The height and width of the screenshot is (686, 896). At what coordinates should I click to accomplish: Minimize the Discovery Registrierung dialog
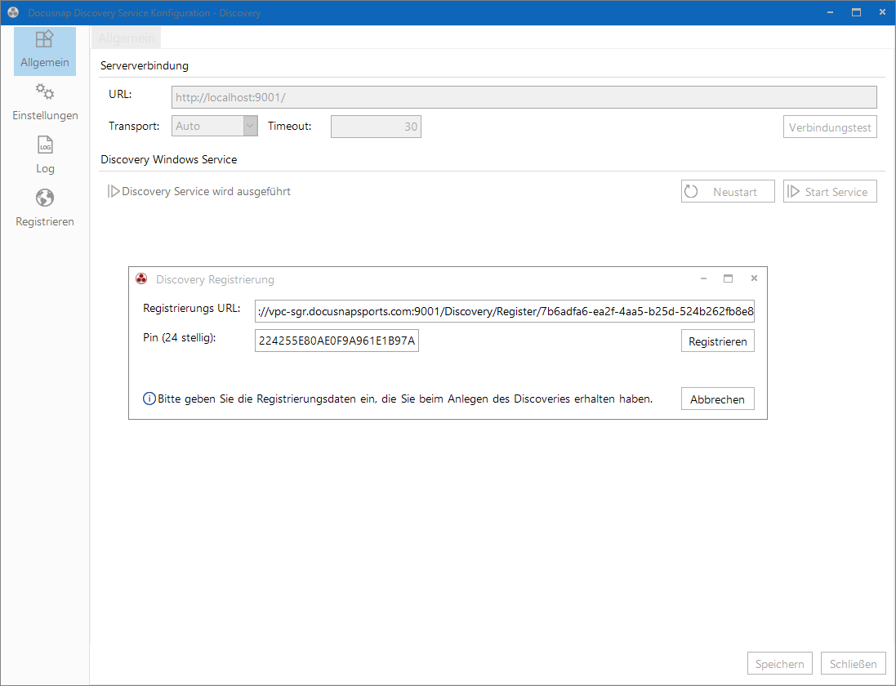pos(703,278)
